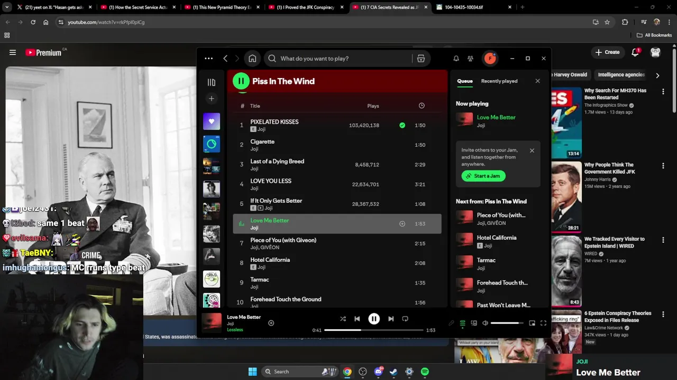Add Love Me Better row to Liked Songs
677x380 pixels.
tap(402, 224)
